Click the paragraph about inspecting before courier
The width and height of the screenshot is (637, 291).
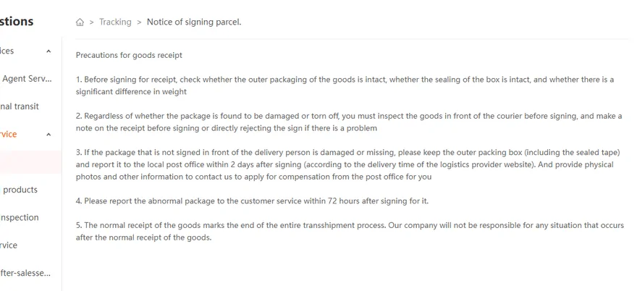click(349, 122)
